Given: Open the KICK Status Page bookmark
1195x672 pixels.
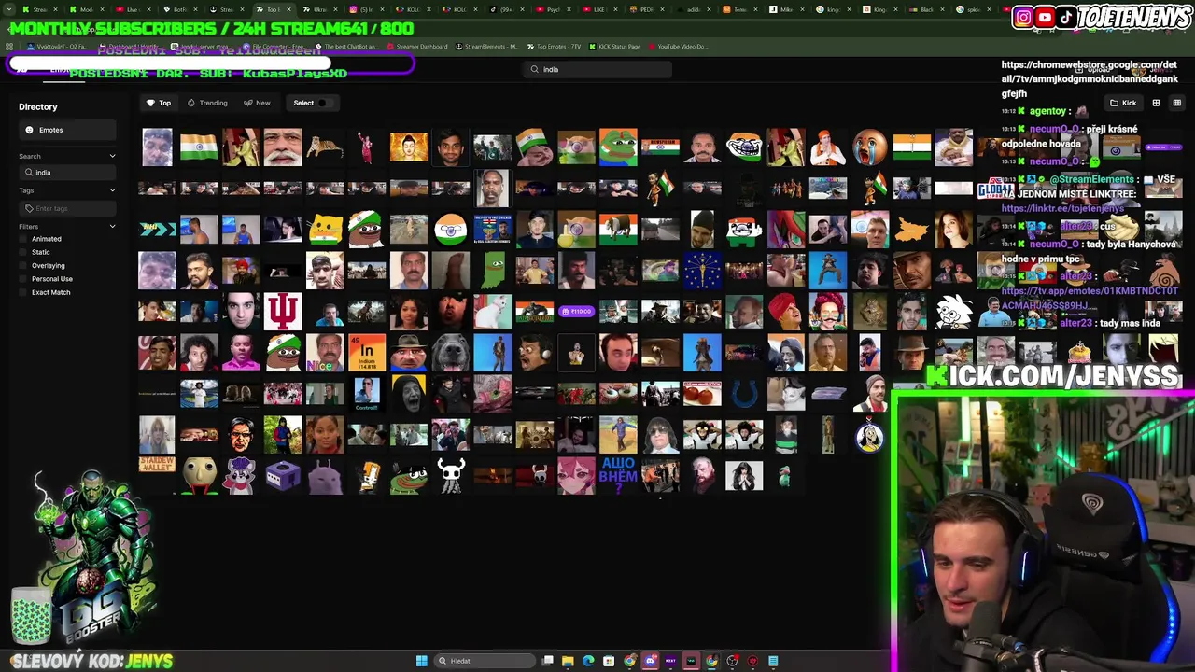Looking at the screenshot, I should [x=614, y=47].
